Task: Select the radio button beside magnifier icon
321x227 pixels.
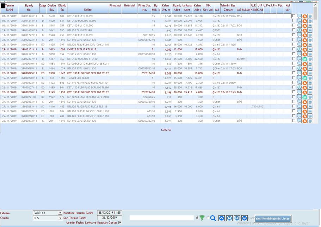Action: point(208,218)
